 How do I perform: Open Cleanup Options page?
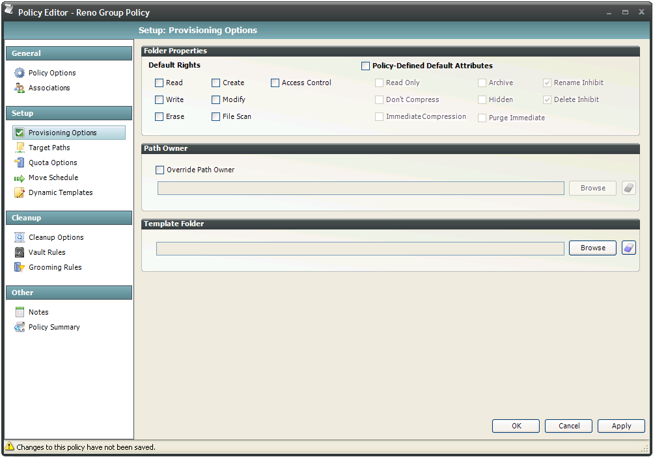[56, 237]
